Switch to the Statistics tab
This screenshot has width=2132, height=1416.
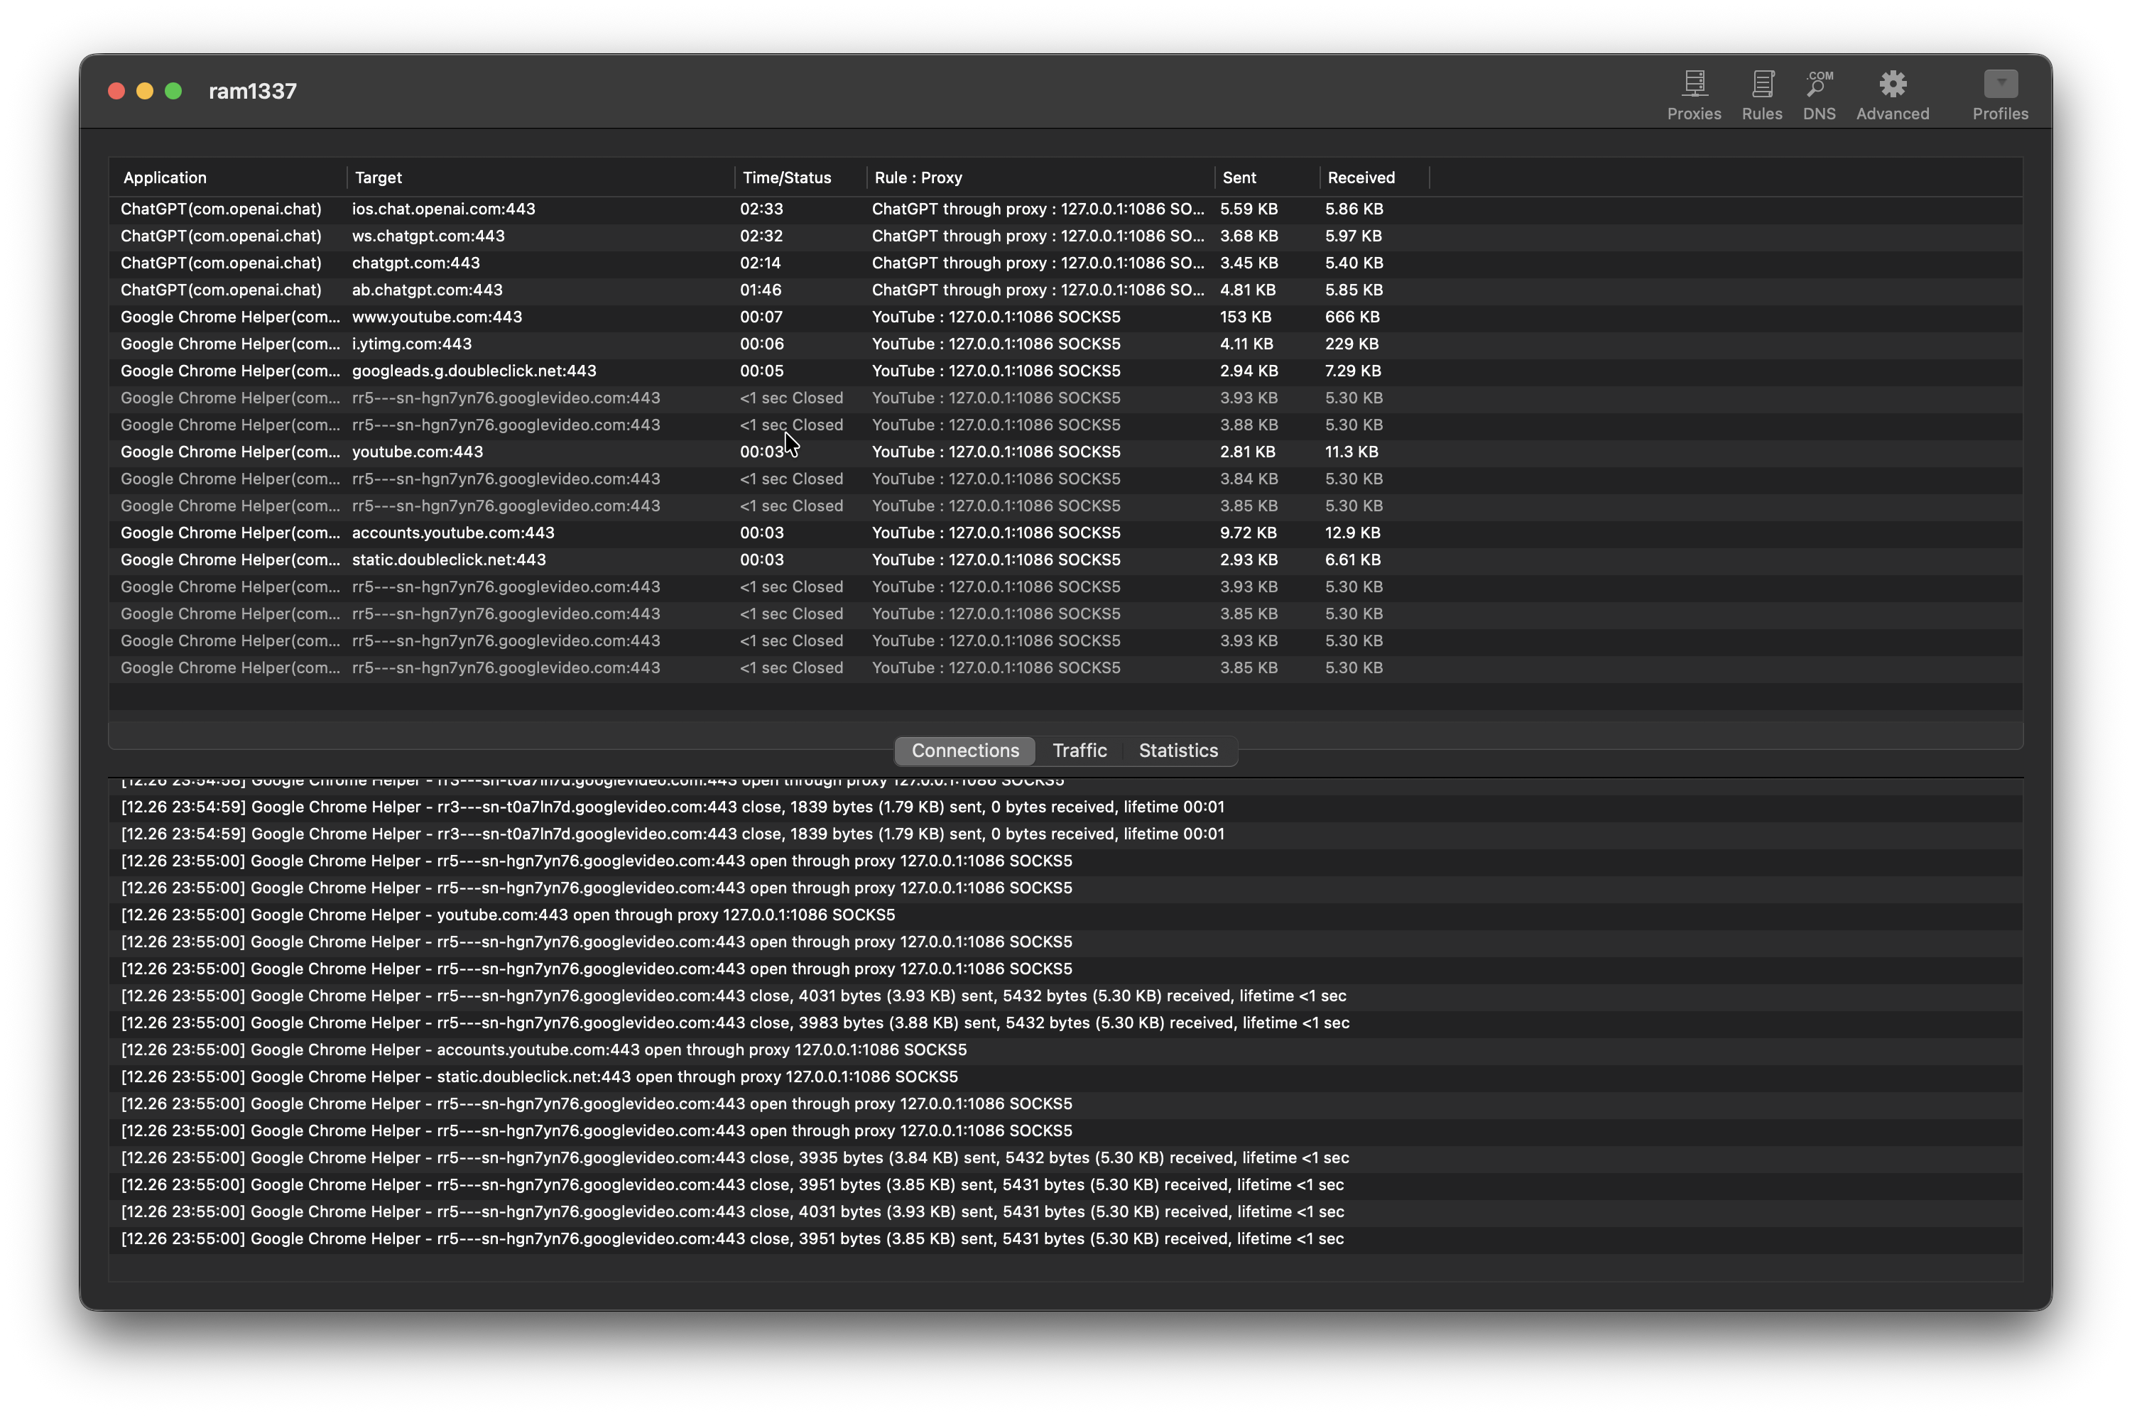1178,751
